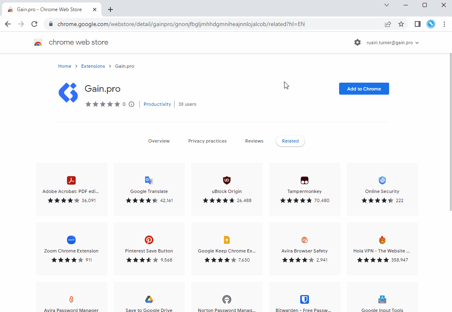Click the Bitwarden shield icon
Viewport: 452px width, 312px height.
304,299
